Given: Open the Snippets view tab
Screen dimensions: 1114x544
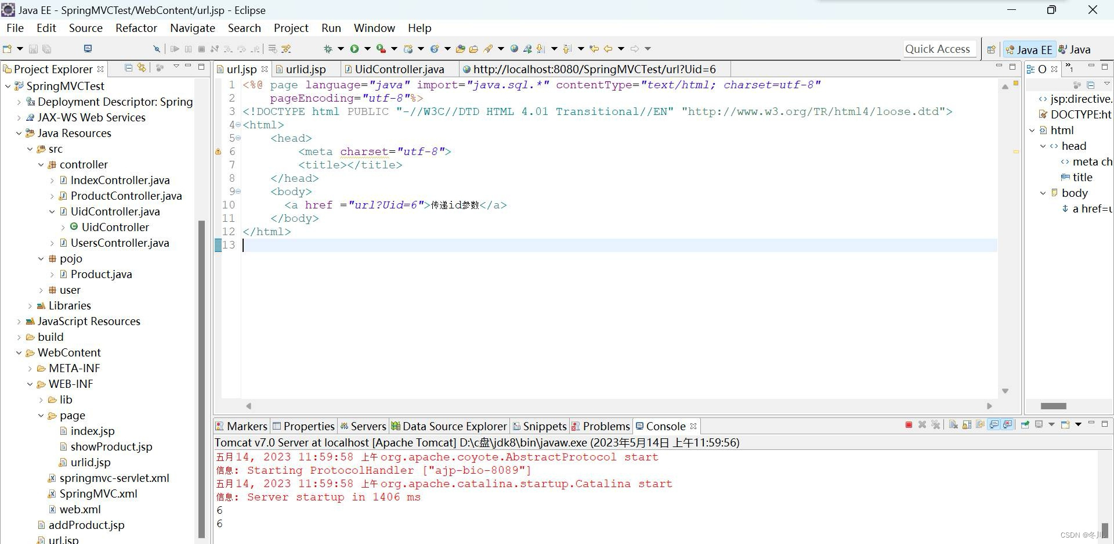Looking at the screenshot, I should click(540, 426).
